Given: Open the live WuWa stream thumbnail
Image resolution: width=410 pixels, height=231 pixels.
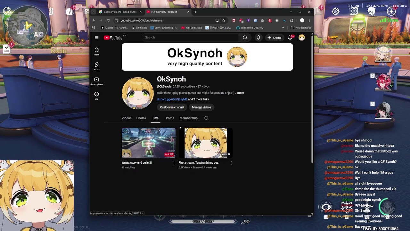Looking at the screenshot, I should tap(149, 143).
